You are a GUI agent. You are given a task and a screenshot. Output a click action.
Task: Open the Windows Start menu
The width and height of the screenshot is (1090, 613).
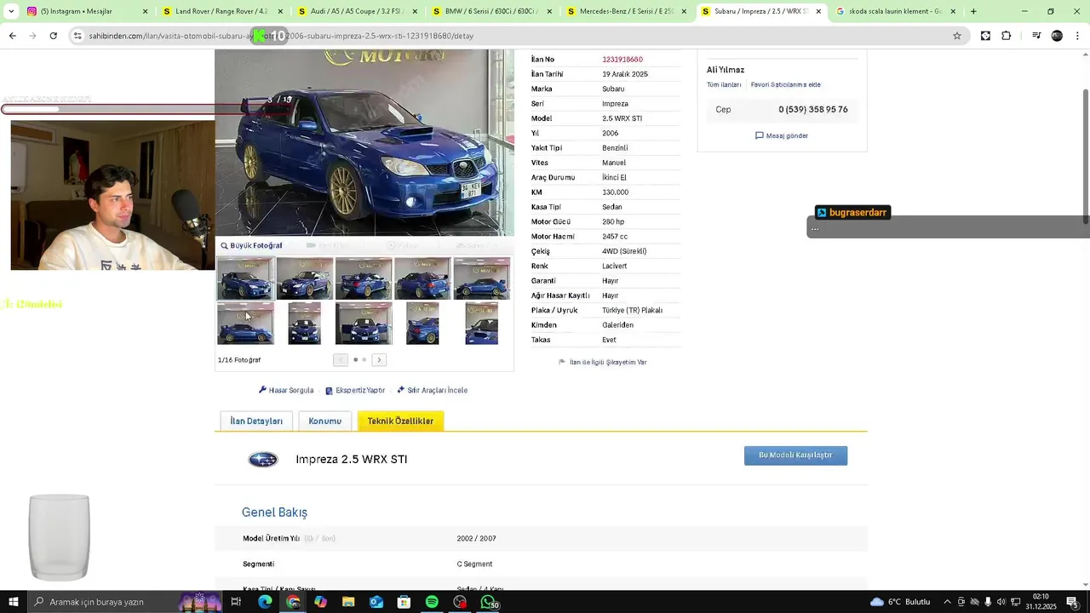[13, 602]
